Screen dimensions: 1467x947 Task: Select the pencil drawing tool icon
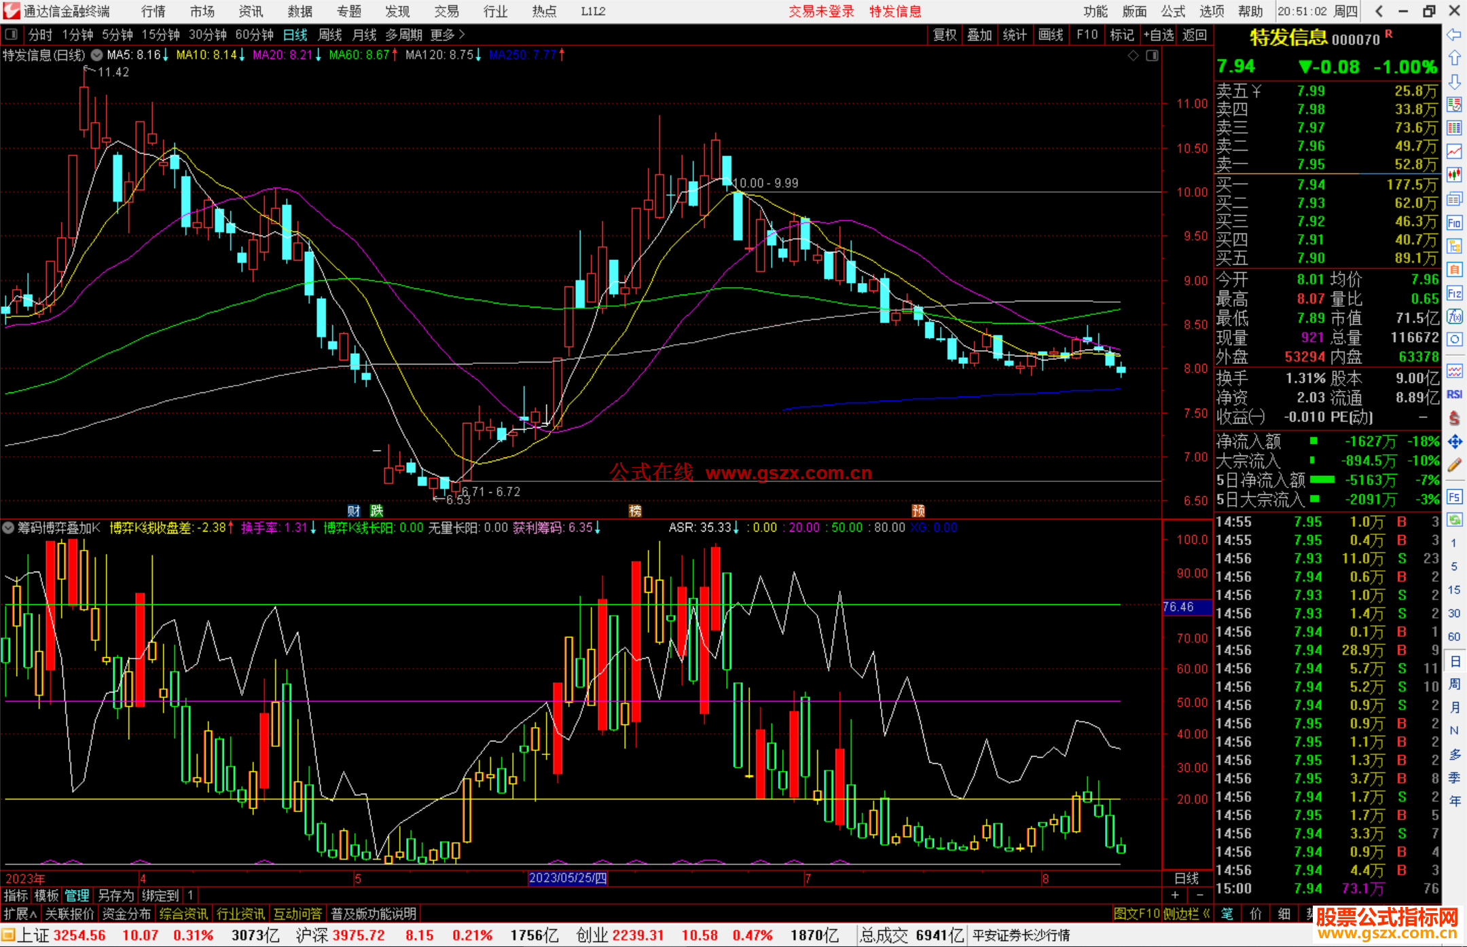1454,466
